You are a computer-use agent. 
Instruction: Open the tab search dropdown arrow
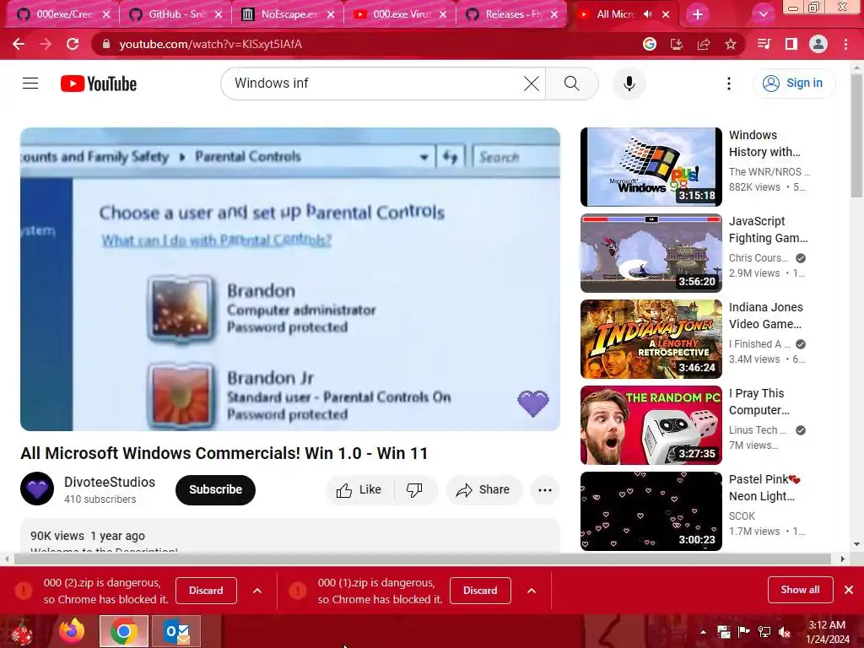point(763,14)
